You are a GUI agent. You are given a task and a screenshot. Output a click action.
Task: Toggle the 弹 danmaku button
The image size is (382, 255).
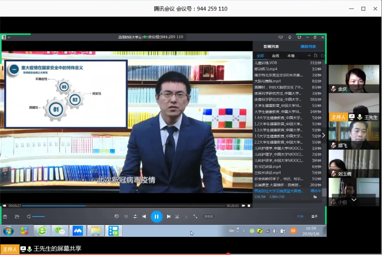126,217
